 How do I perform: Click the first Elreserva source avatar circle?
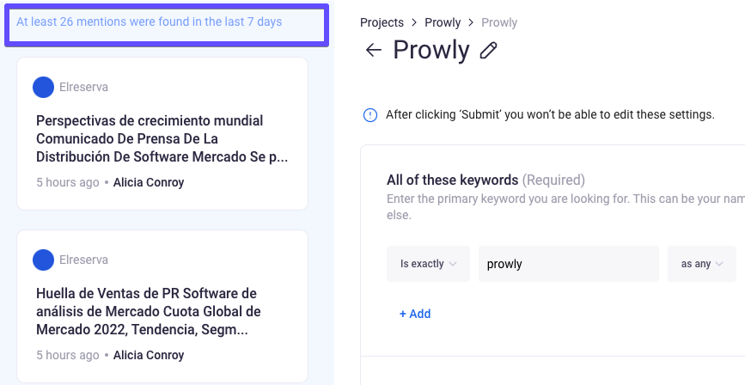(43, 87)
